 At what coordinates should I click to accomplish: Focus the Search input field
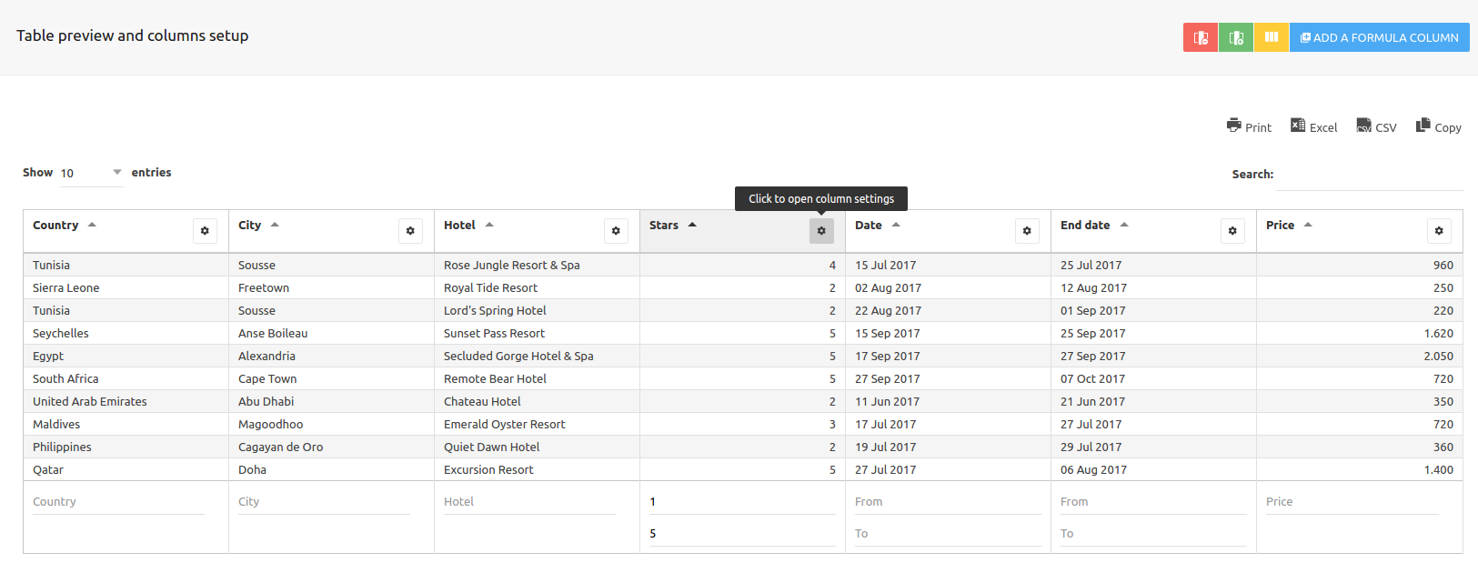pyautogui.click(x=1370, y=175)
